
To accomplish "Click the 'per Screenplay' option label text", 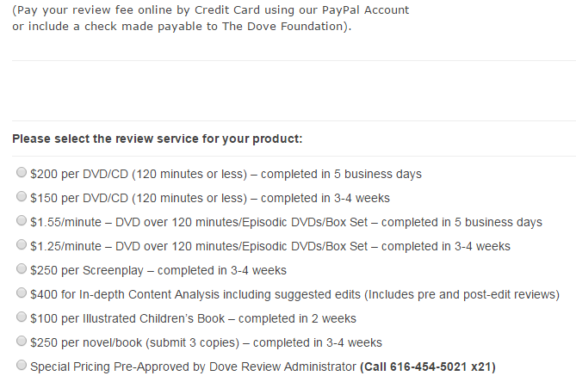I will coord(158,270).
